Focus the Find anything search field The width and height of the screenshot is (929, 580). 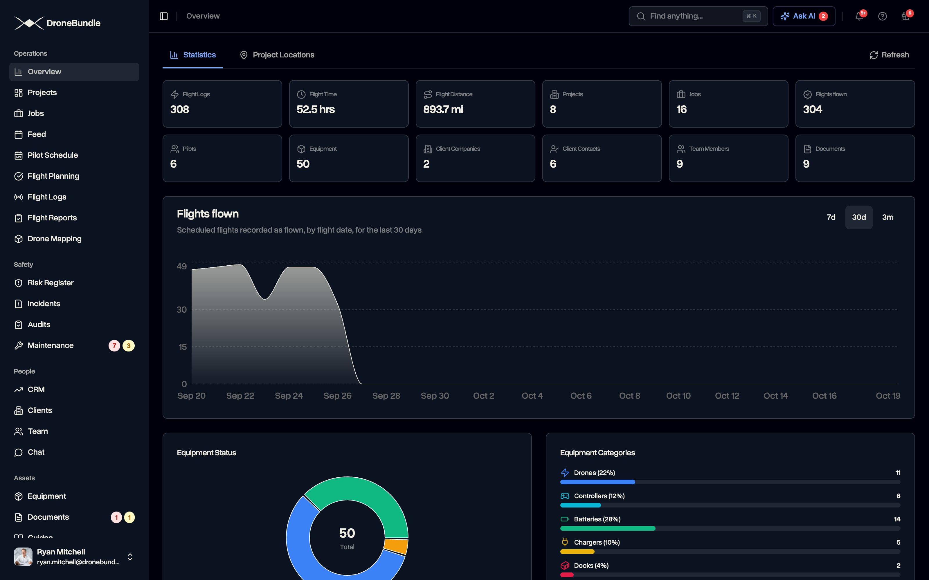(698, 16)
